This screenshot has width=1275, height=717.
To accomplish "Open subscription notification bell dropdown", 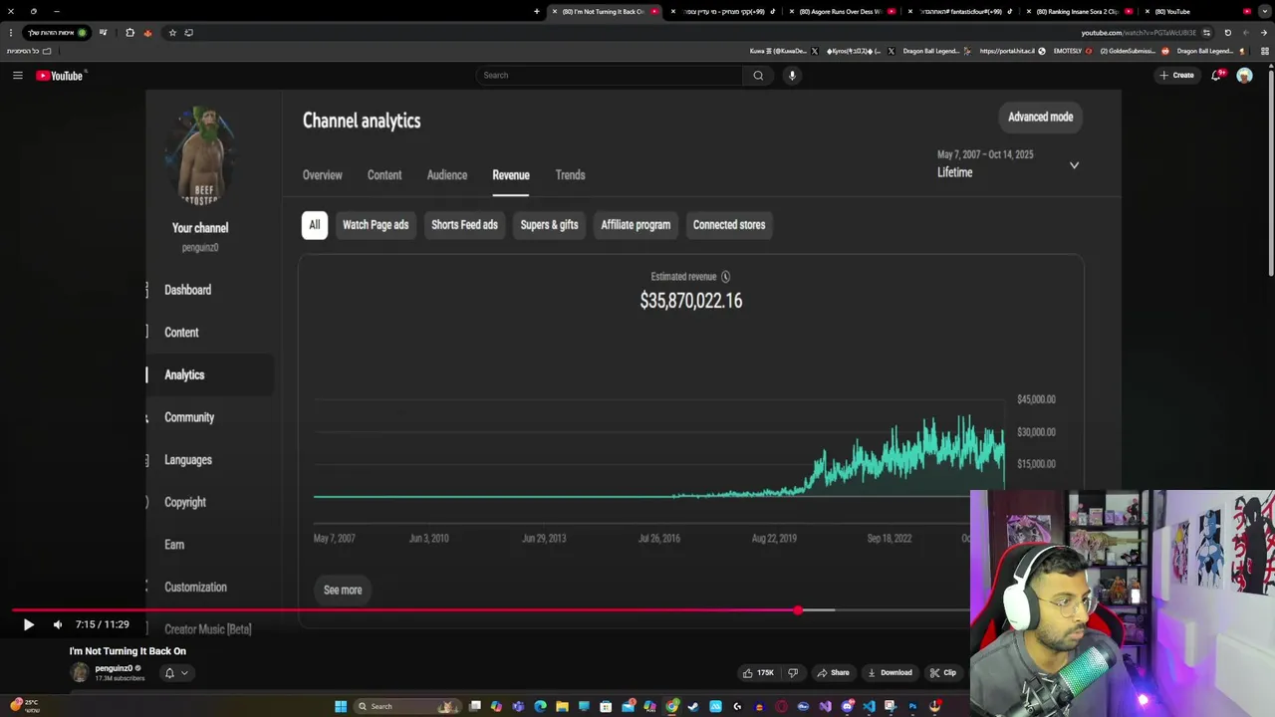I will pos(176,673).
